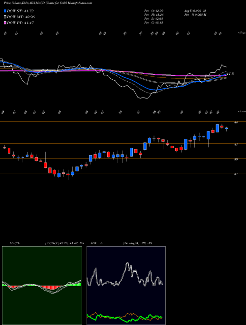The image size is (246, 325).
Task: Click the 'Pre V: 0.065 M' volume text
Action: [x=195, y=15]
